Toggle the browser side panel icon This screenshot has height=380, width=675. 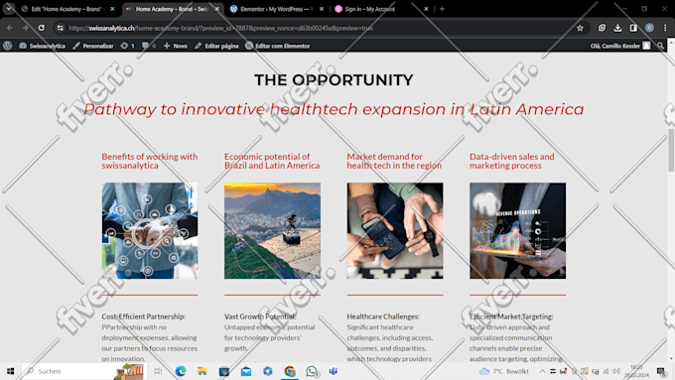tap(633, 28)
